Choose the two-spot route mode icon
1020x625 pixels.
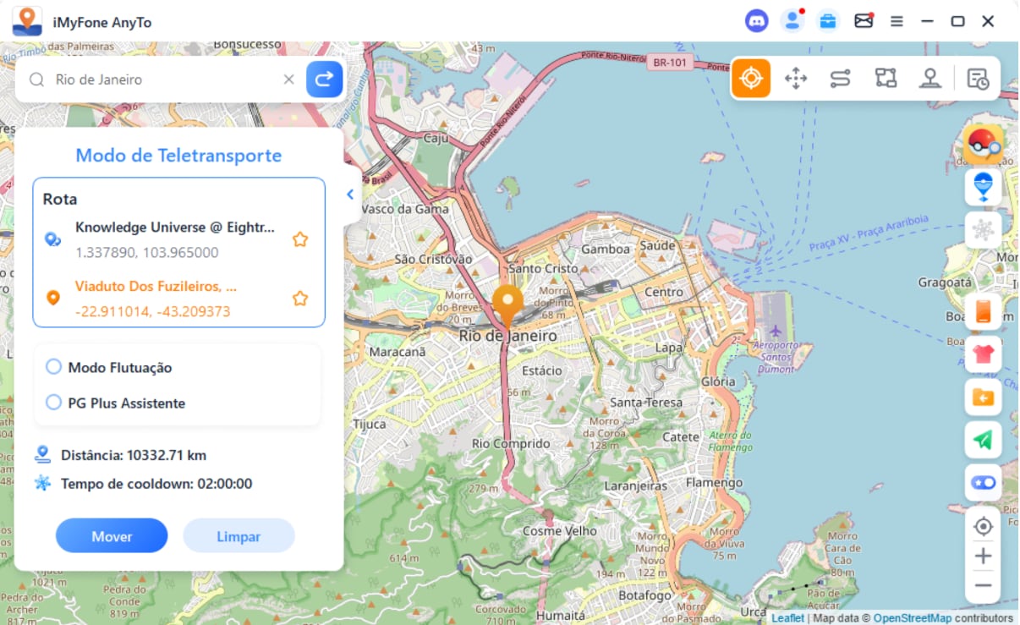(840, 79)
